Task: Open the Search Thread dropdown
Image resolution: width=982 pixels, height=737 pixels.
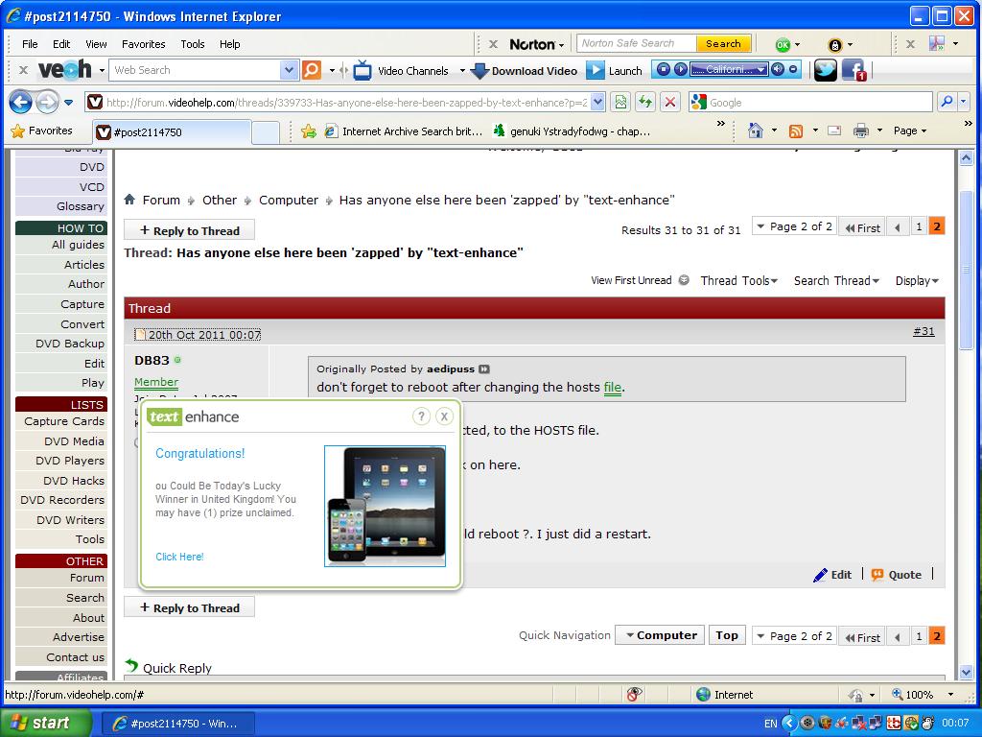Action: (836, 281)
